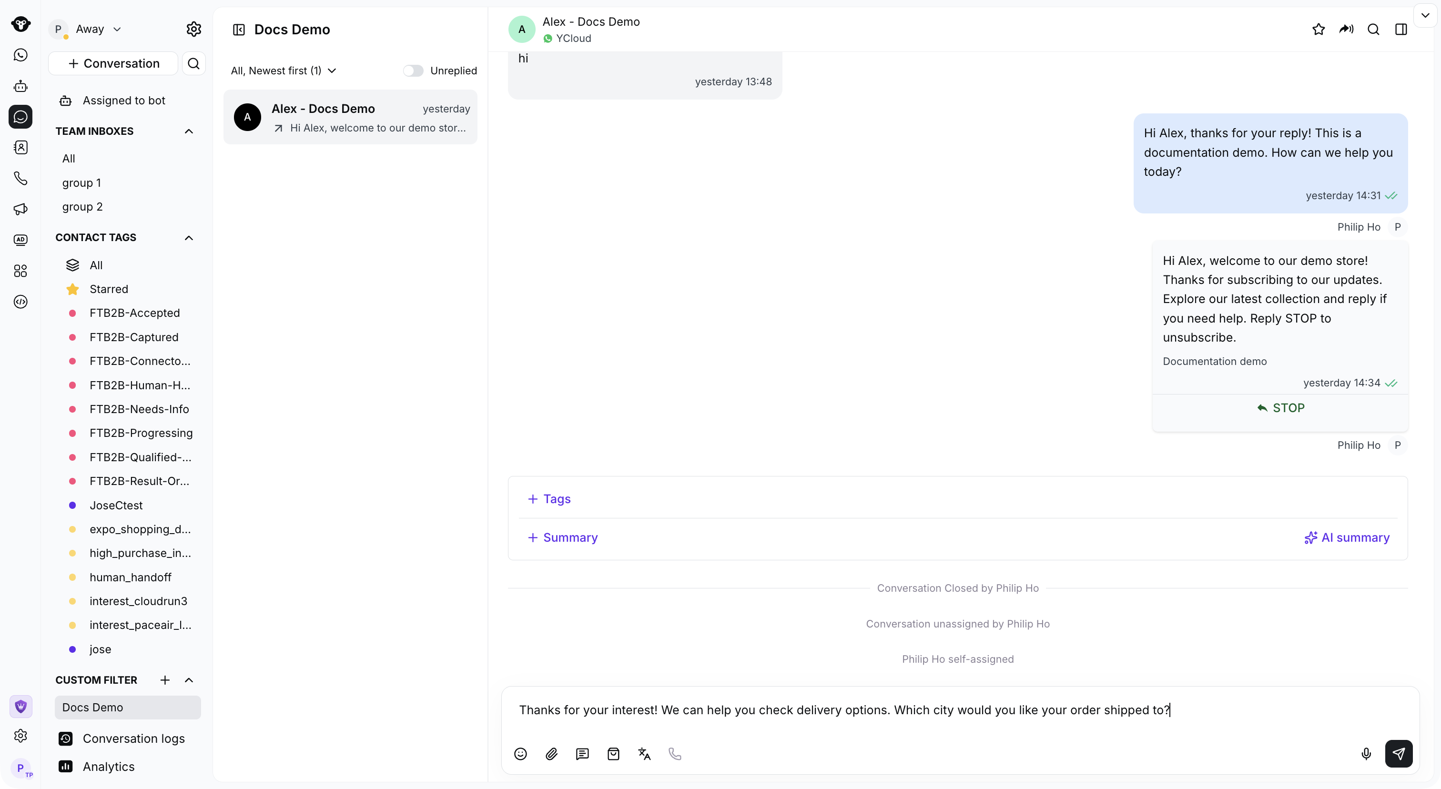Attach a file with the paperclip icon

tap(551, 754)
